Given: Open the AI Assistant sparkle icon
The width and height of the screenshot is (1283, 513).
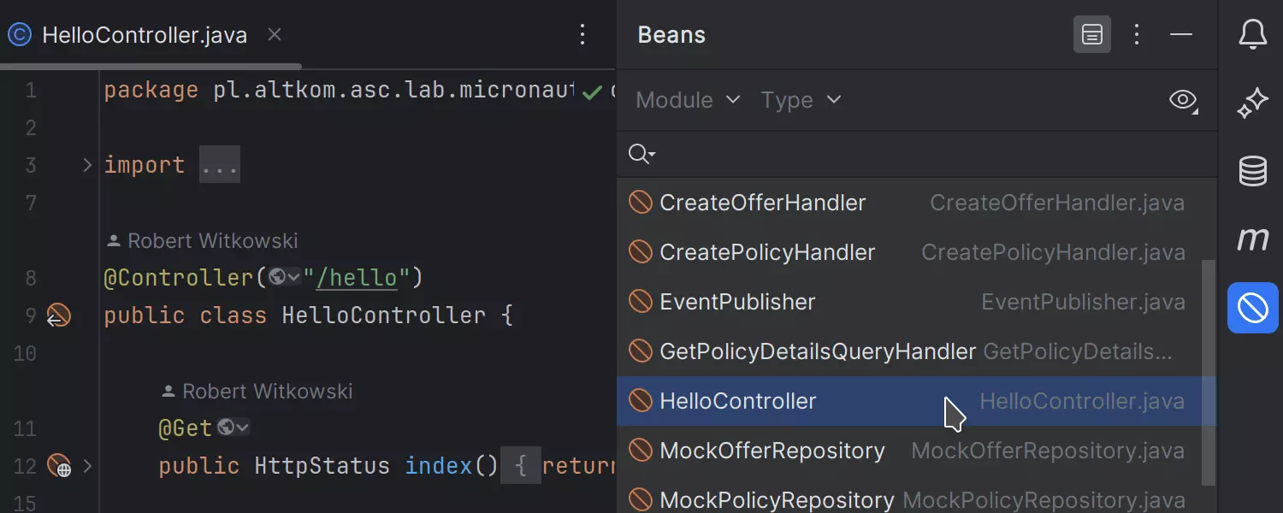Looking at the screenshot, I should coord(1252,103).
